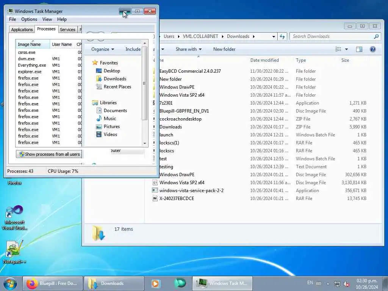Click VM1.COLLABNET in the breadcrumb
This screenshot has height=291, width=388.
click(x=200, y=36)
